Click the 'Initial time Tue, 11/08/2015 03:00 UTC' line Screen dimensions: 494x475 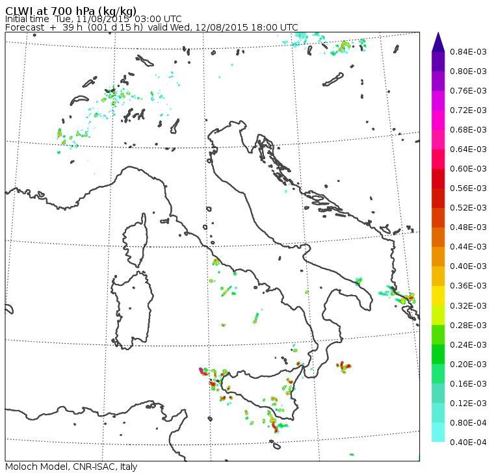pyautogui.click(x=93, y=19)
